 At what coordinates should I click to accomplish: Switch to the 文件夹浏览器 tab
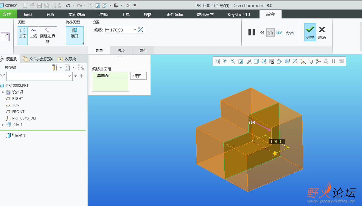point(38,59)
